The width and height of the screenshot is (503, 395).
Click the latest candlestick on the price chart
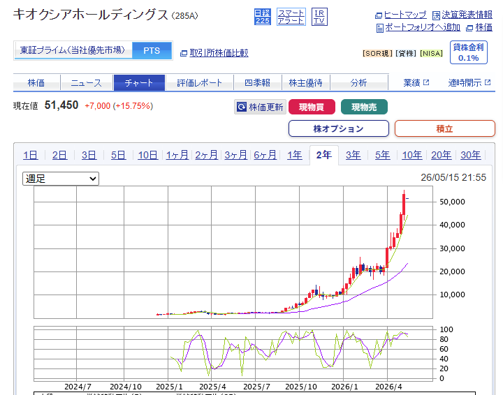[x=407, y=199]
